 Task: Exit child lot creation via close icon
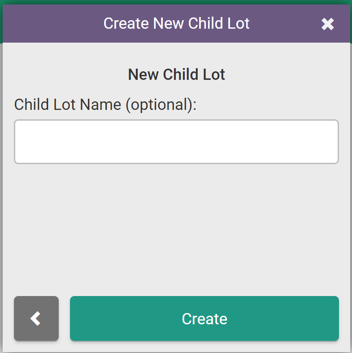coord(328,24)
